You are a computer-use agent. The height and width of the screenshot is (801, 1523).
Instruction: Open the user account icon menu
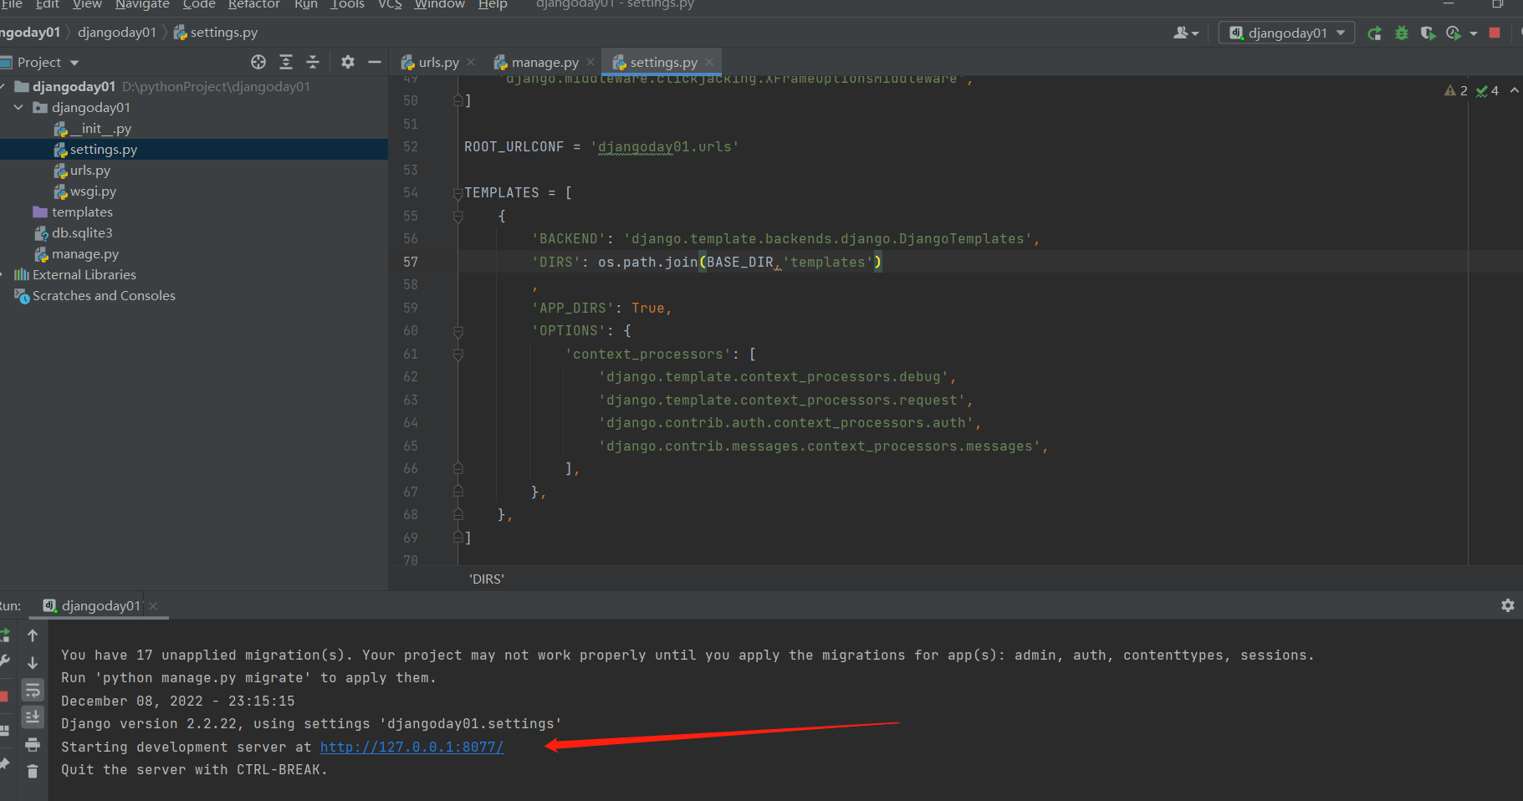pyautogui.click(x=1186, y=33)
